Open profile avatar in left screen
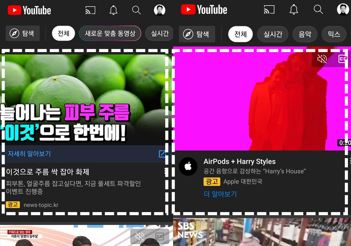 160,10
